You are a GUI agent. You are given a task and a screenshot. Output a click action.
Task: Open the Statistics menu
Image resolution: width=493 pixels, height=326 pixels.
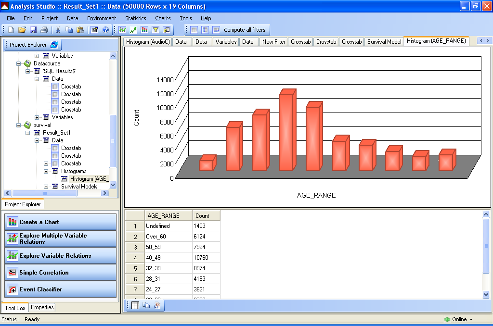coord(135,18)
